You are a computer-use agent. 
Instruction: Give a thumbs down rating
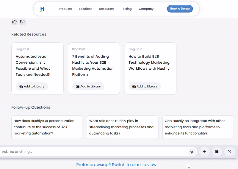pyautogui.click(x=23, y=21)
